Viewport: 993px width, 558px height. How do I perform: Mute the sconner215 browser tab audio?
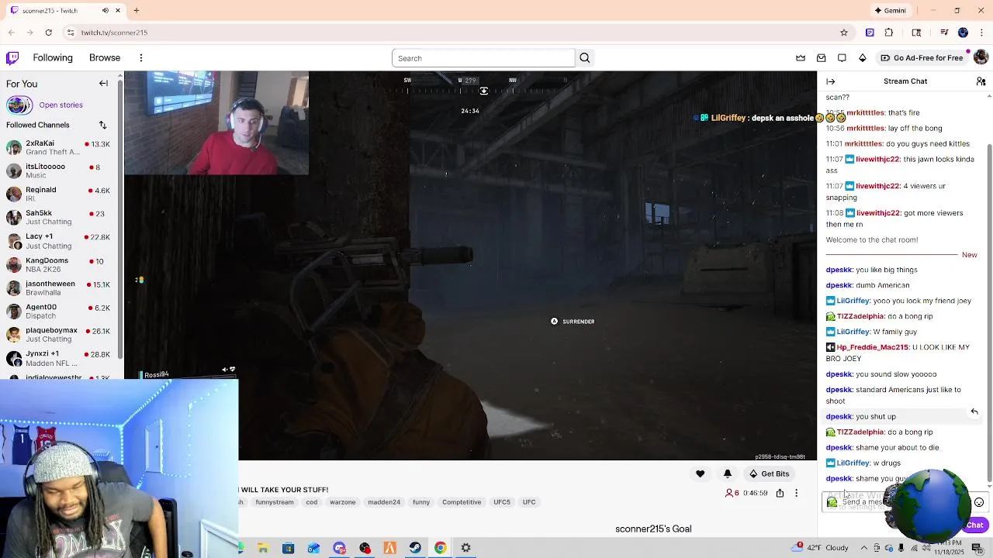[x=106, y=11]
